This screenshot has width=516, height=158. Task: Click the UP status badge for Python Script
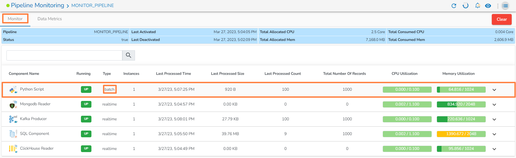coord(86,89)
